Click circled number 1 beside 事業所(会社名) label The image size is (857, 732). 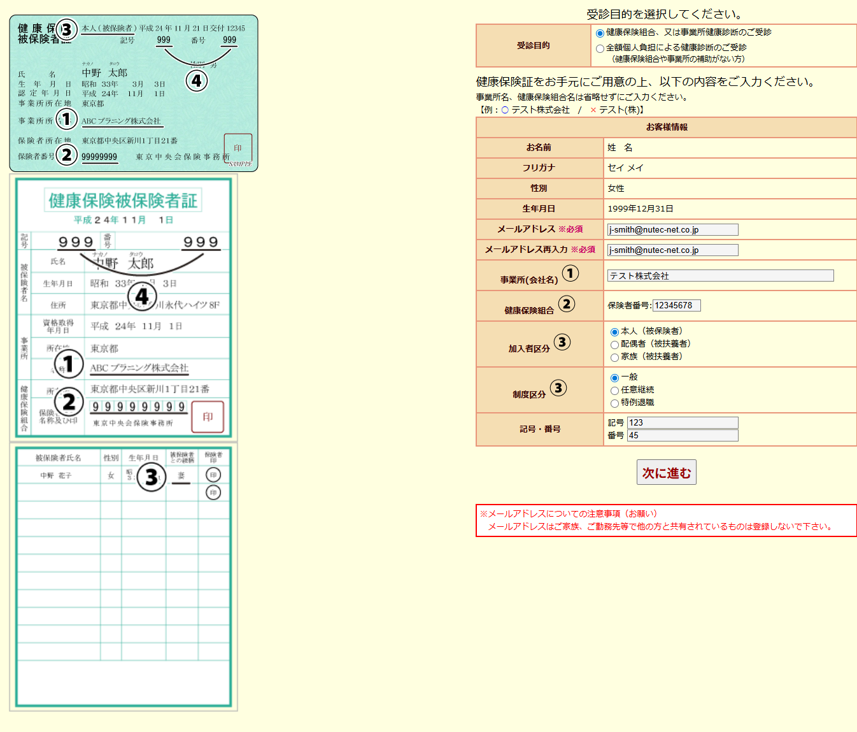pos(570,273)
